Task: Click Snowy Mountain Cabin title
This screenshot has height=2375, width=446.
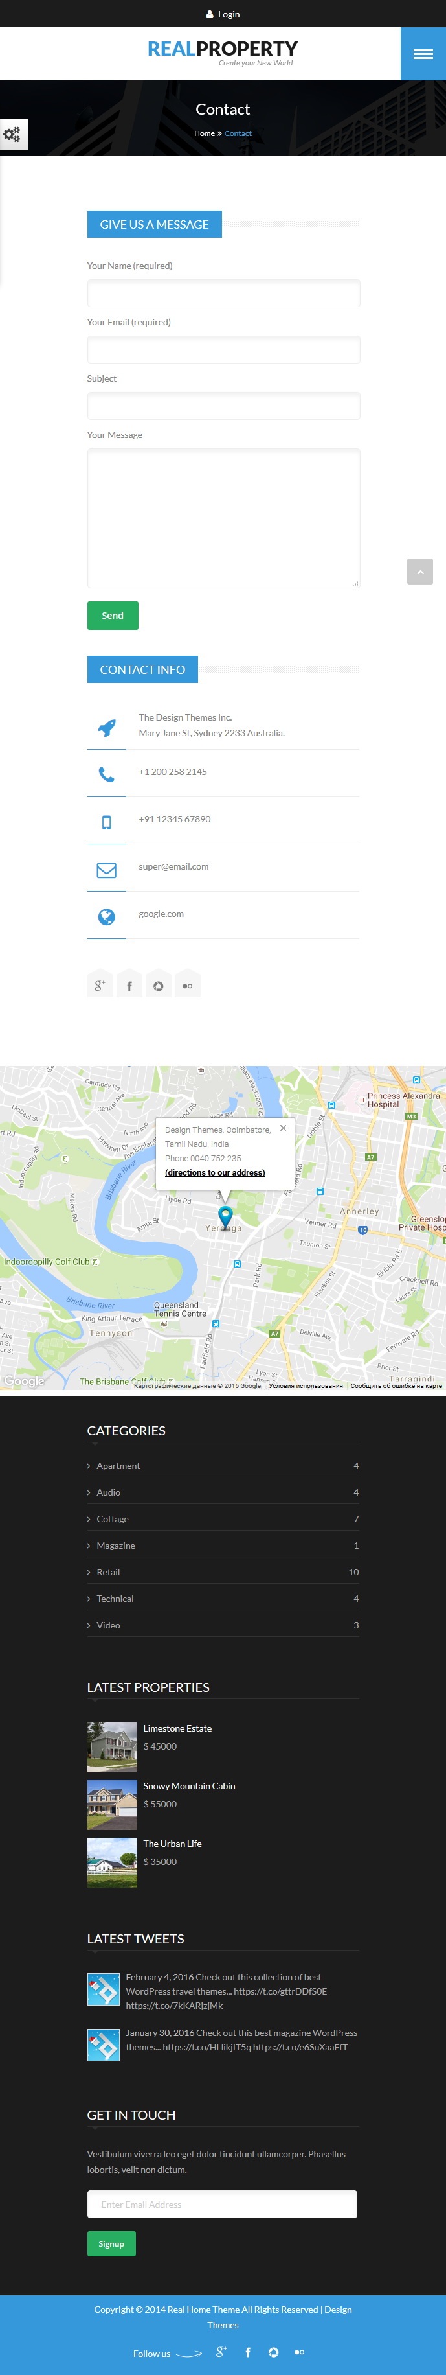Action: 189,1786
